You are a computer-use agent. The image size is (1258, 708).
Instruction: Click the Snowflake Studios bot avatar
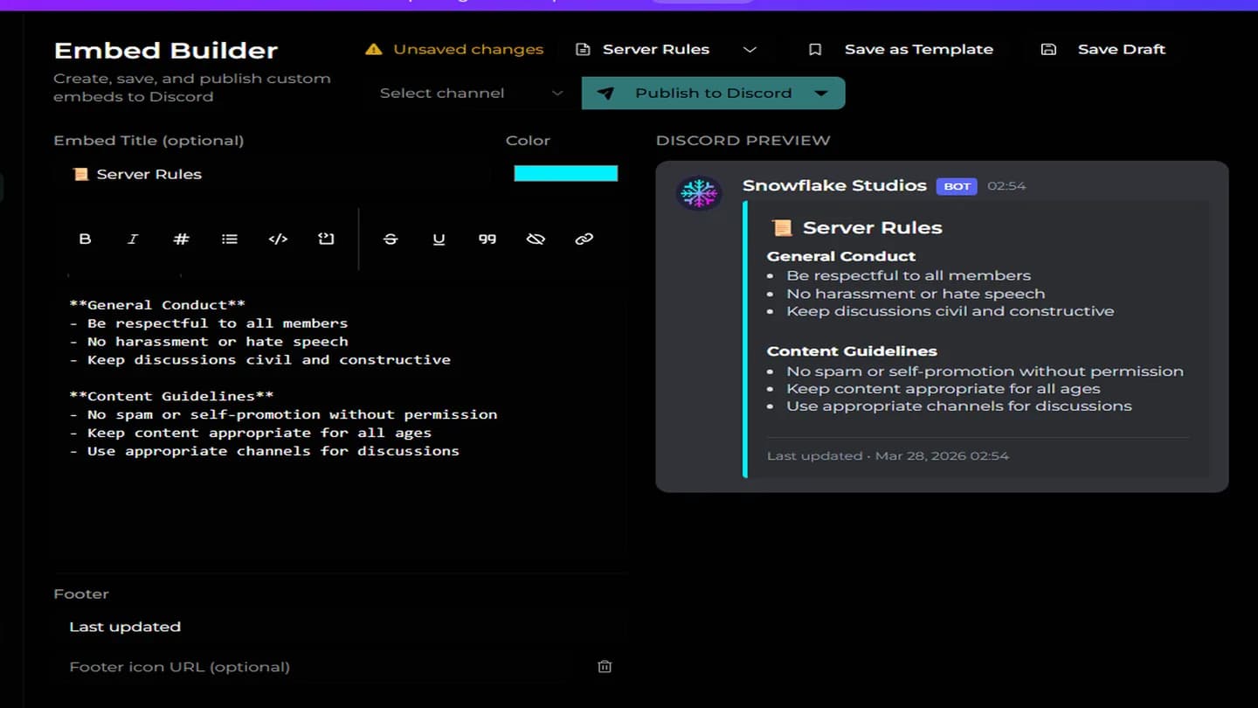click(699, 193)
